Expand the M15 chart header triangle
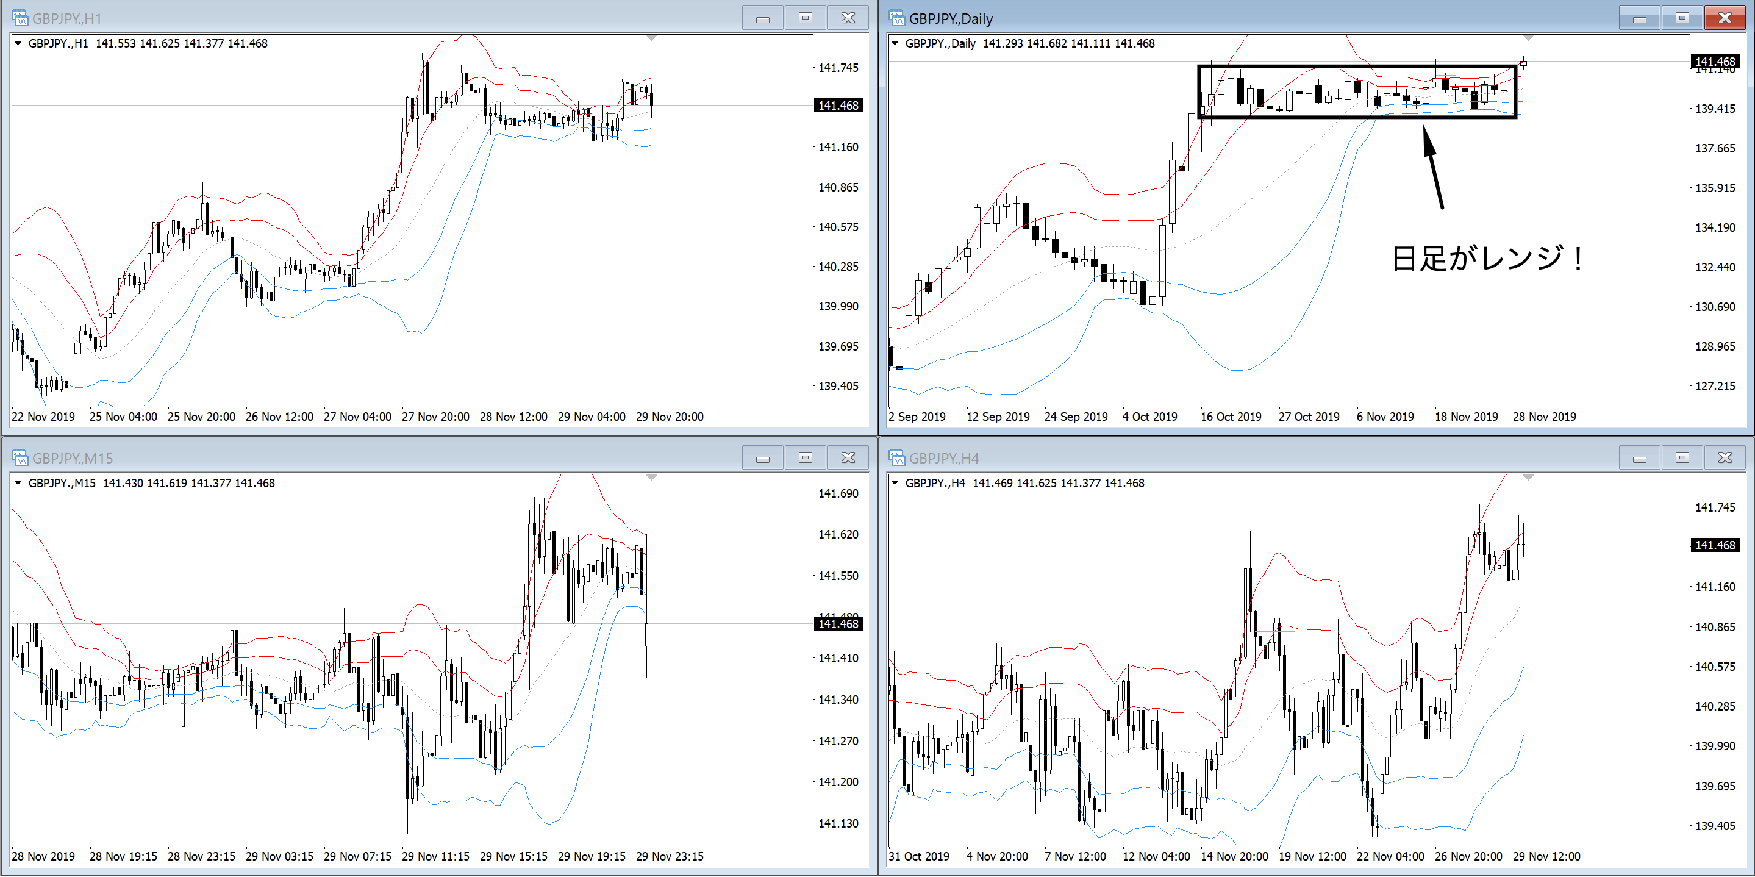Image resolution: width=1755 pixels, height=877 pixels. pos(18,482)
